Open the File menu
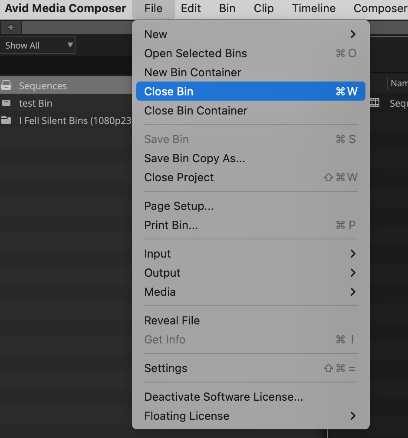The image size is (408, 438). point(154,8)
